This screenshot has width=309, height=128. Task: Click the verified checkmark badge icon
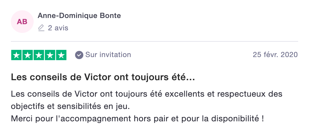(x=79, y=55)
